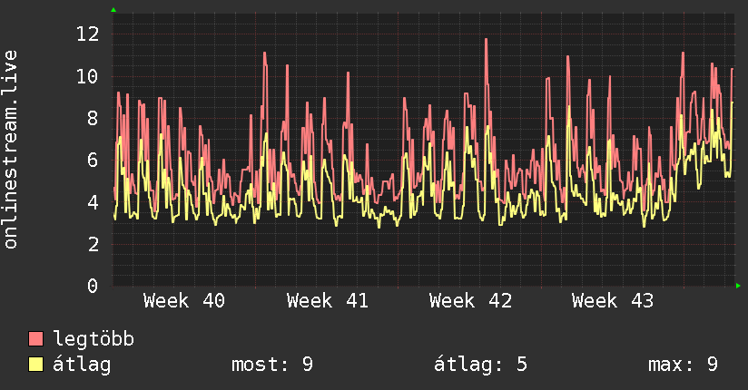Click the y-axis value 4
Image resolution: width=748 pixels, height=390 pixels.
pyautogui.click(x=93, y=202)
